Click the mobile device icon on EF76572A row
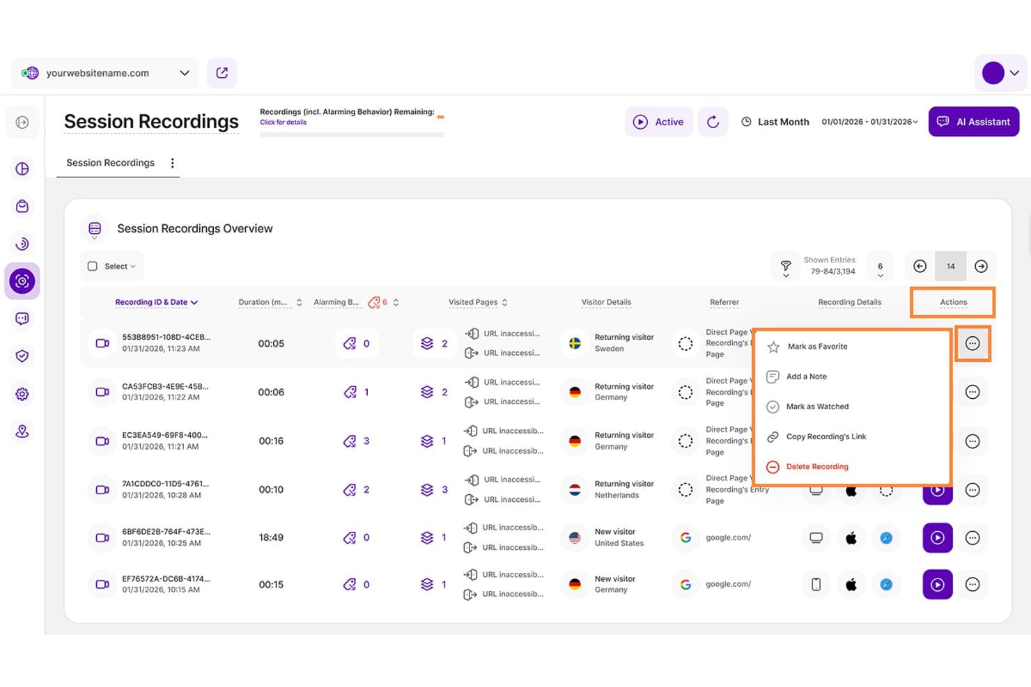Screen dimensions: 1031x687 [816, 585]
